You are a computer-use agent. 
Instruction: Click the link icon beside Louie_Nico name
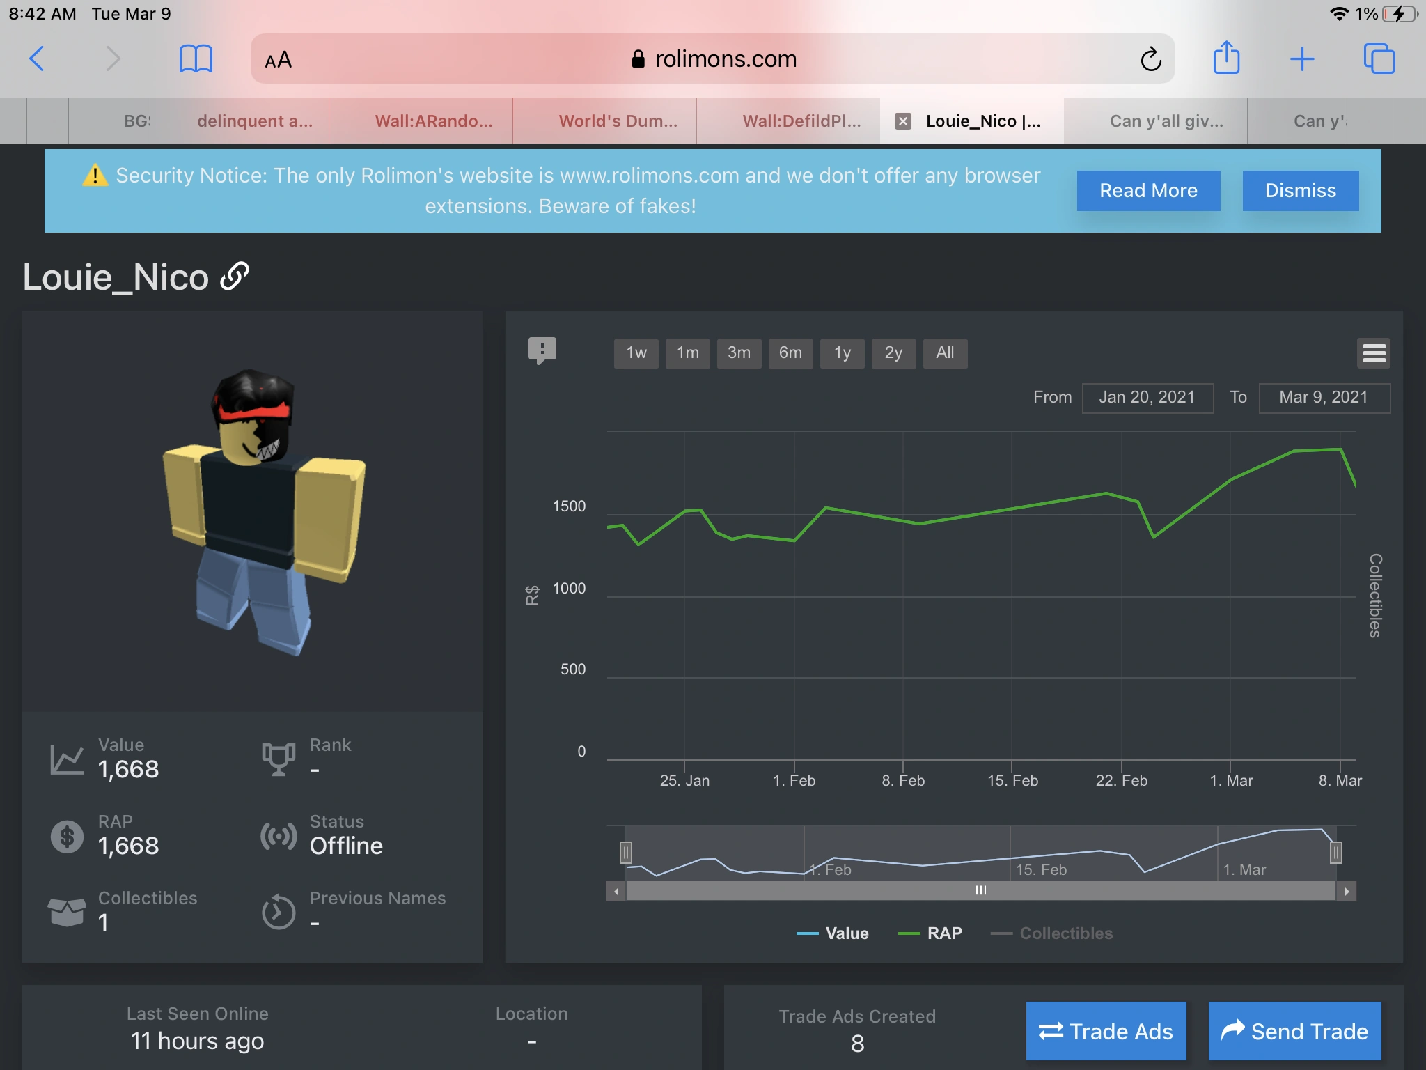pyautogui.click(x=234, y=277)
